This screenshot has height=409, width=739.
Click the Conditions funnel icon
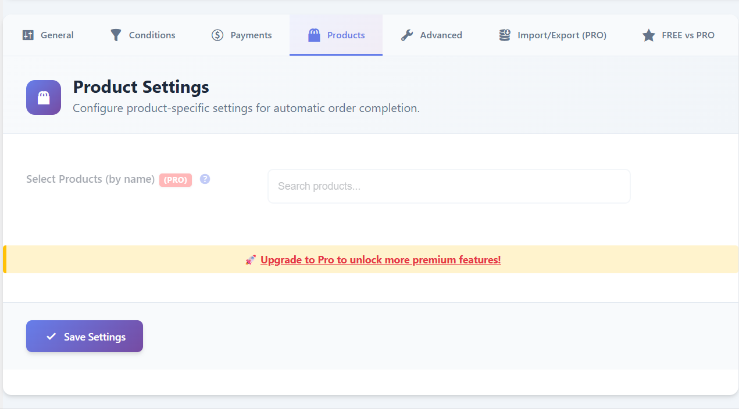click(116, 35)
